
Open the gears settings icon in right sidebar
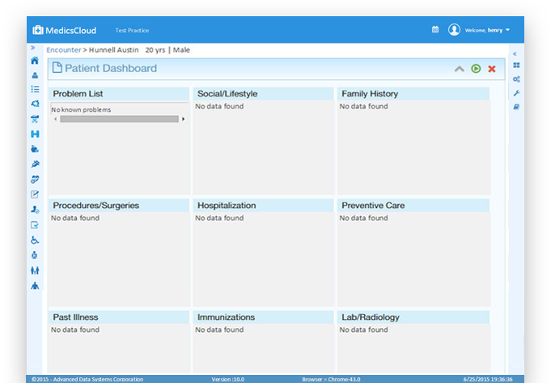tap(516, 79)
